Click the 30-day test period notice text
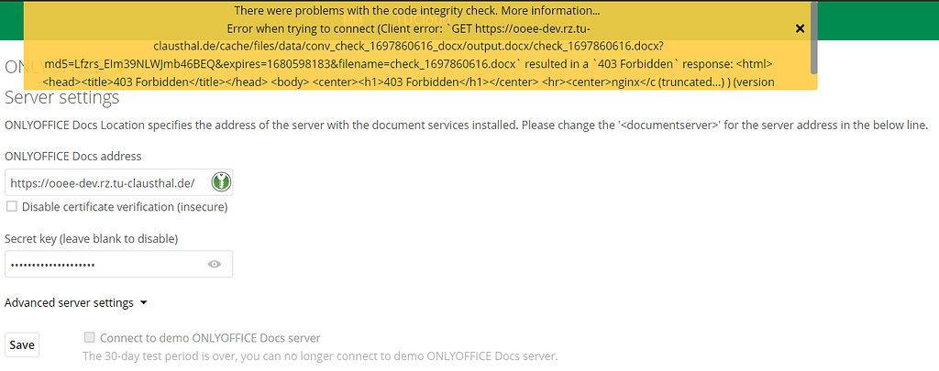The width and height of the screenshot is (939, 371). [x=320, y=355]
